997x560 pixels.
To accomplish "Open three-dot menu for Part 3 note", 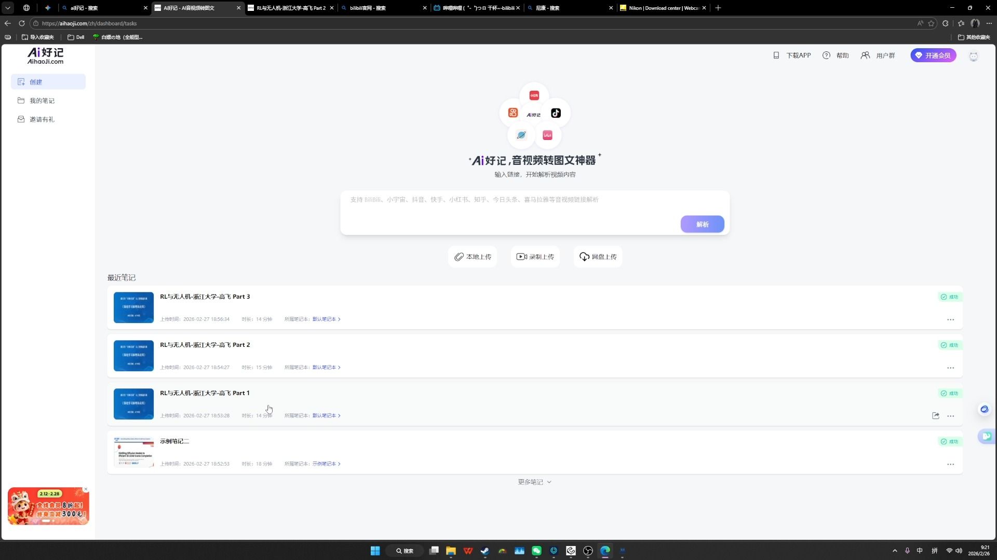I will [950, 319].
